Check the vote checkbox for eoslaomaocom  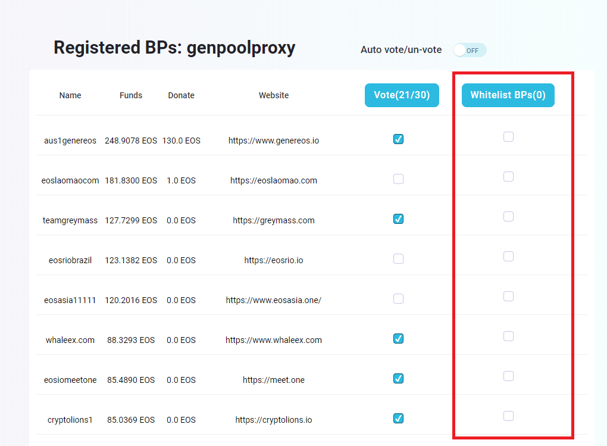click(399, 179)
